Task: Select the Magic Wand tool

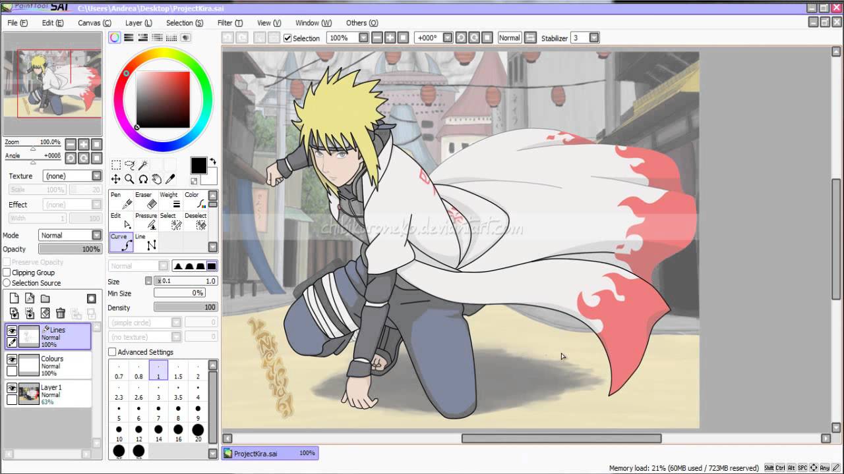Action: pos(144,164)
